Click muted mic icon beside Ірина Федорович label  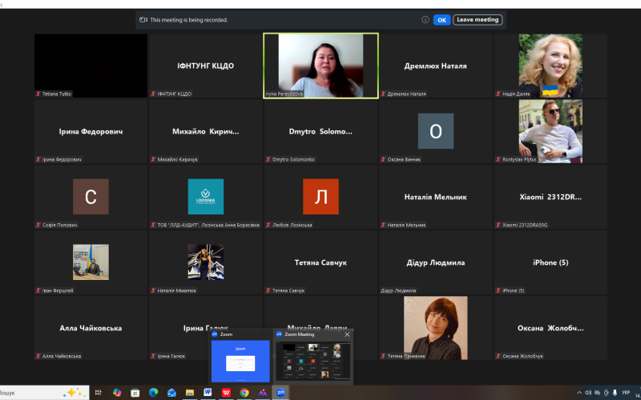[x=38, y=159]
